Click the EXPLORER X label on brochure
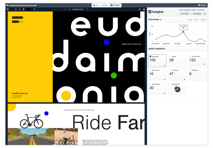This screenshot has height=148, width=213. click(x=18, y=18)
